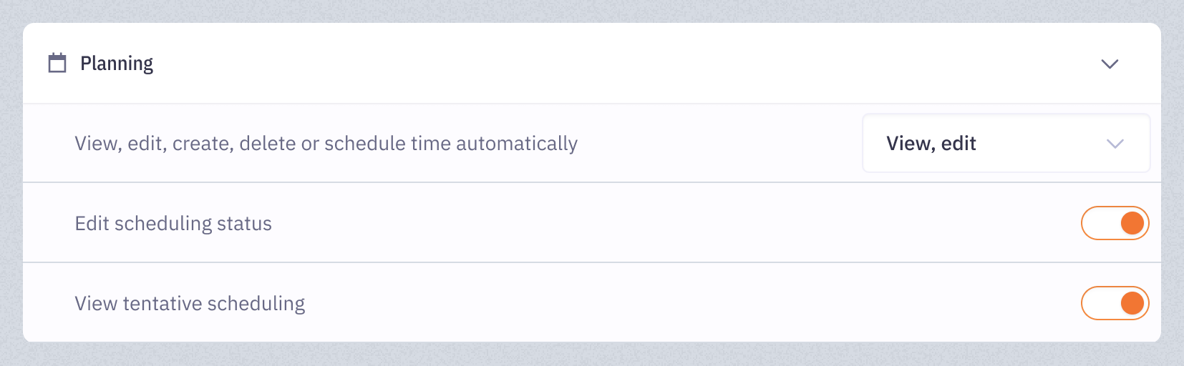Select the View tentative scheduling label
The height and width of the screenshot is (366, 1184).
[x=190, y=304]
